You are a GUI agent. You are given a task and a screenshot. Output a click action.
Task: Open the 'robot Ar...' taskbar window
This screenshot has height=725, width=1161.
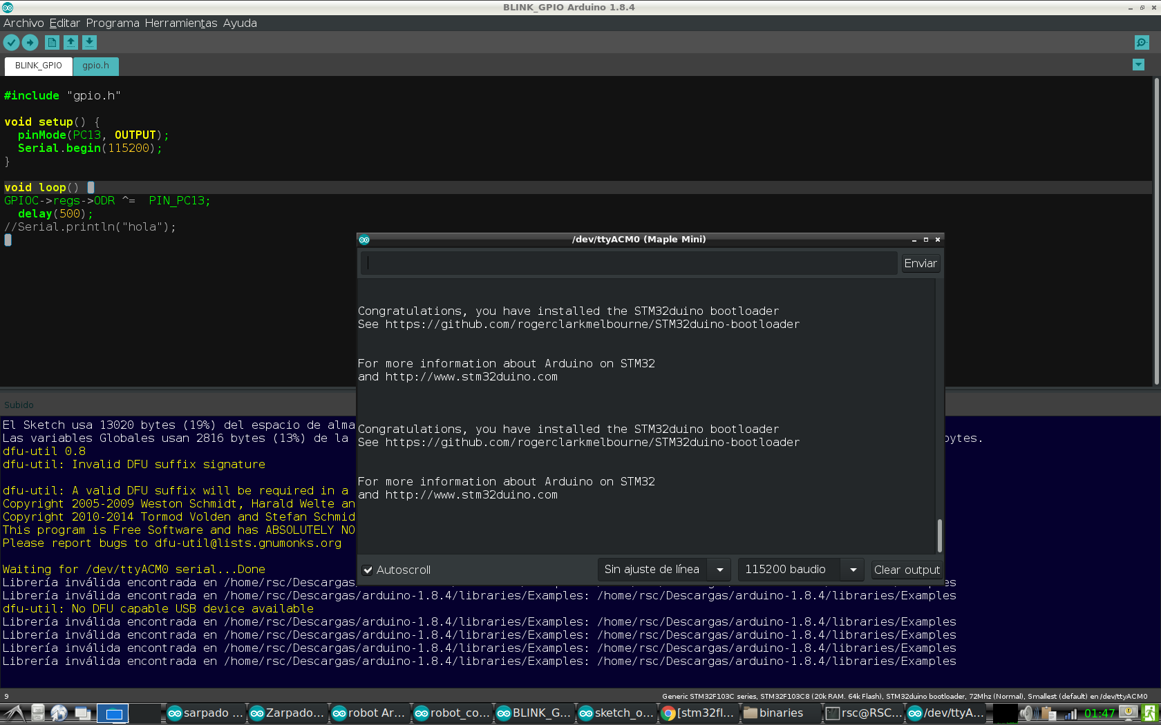370,713
